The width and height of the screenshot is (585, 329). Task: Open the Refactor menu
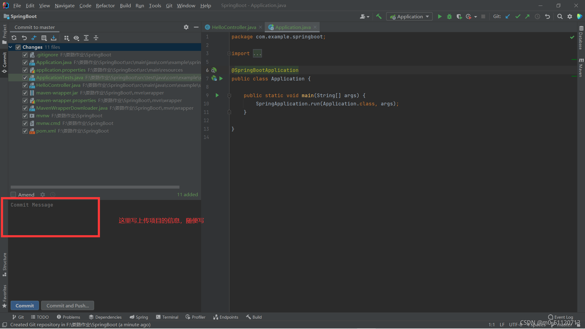click(105, 5)
